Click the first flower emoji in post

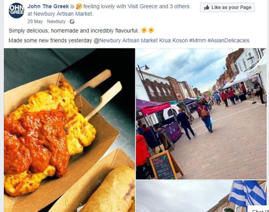(144, 30)
